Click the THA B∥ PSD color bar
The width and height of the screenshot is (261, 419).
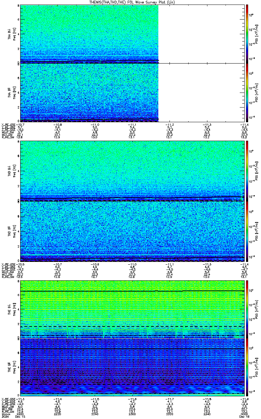[247, 92]
